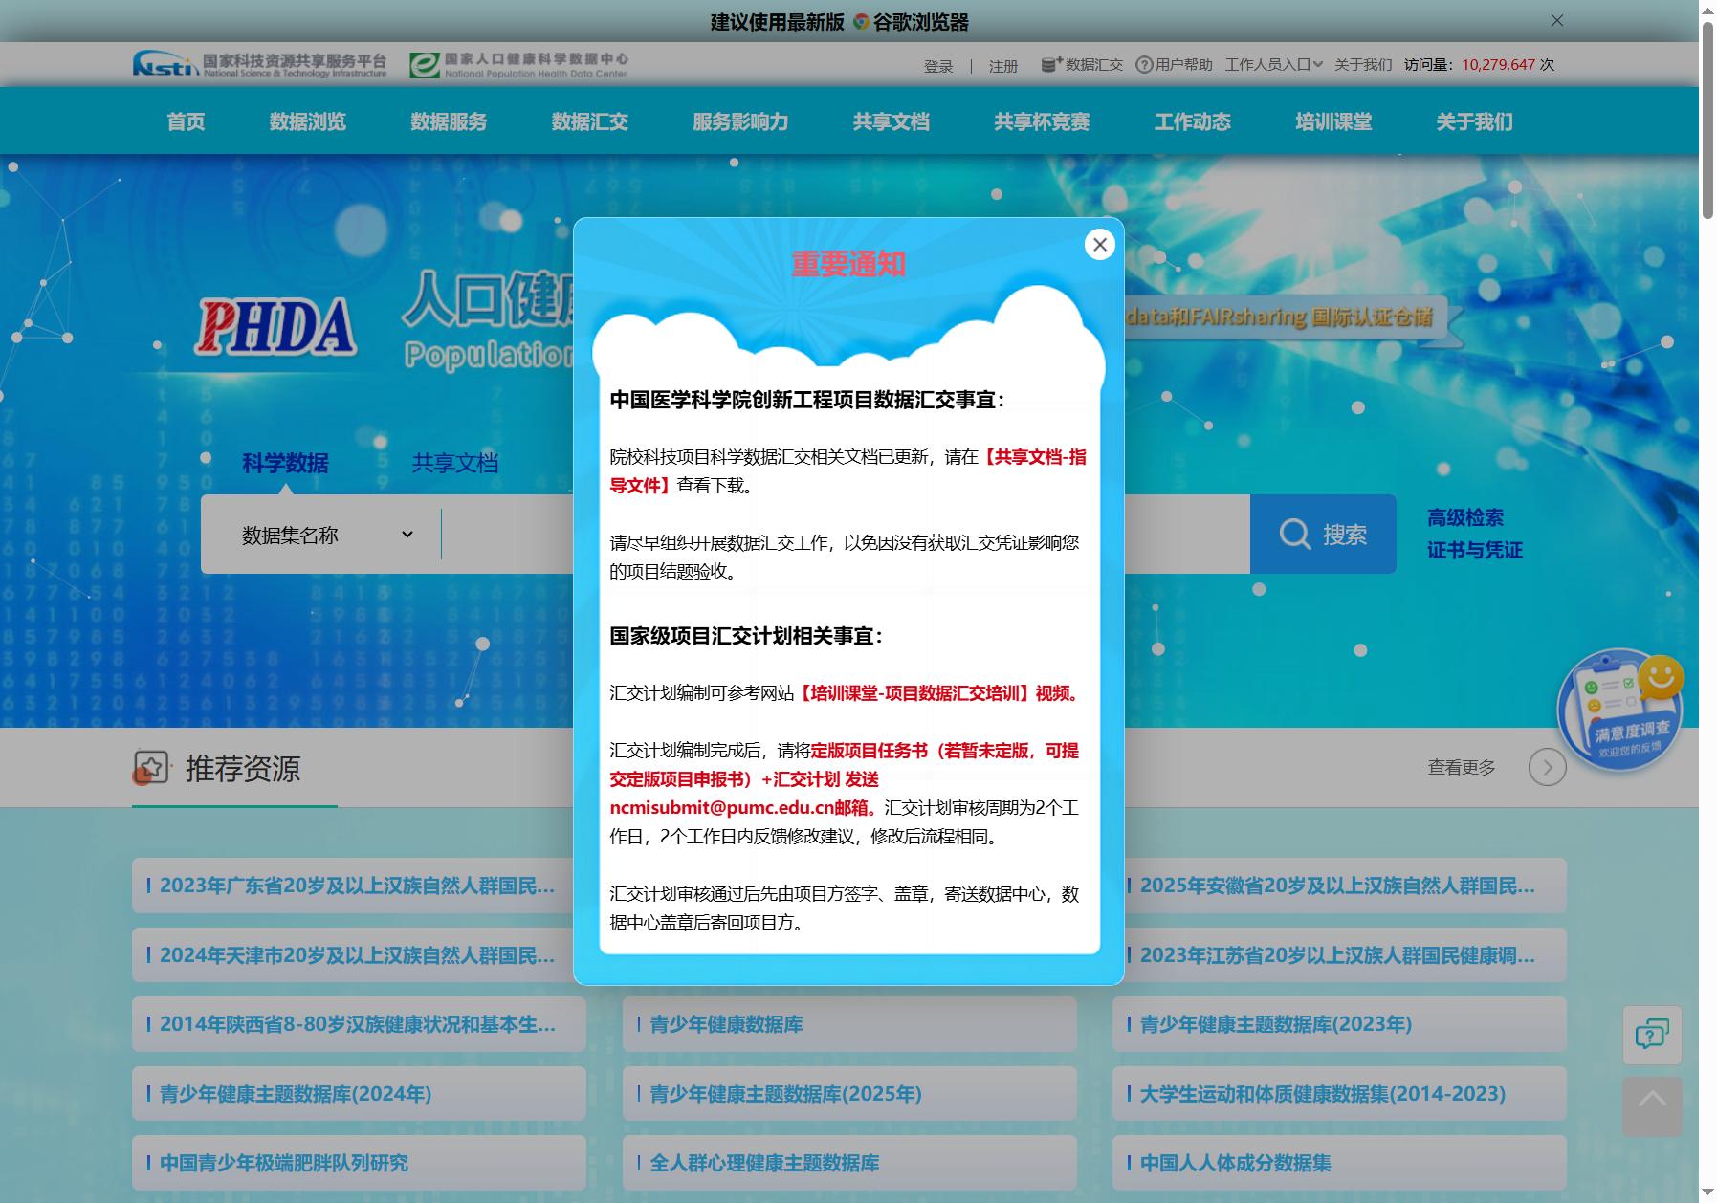The image size is (1717, 1203).
Task: Click the scrollbar down arrow
Action: [1707, 1192]
